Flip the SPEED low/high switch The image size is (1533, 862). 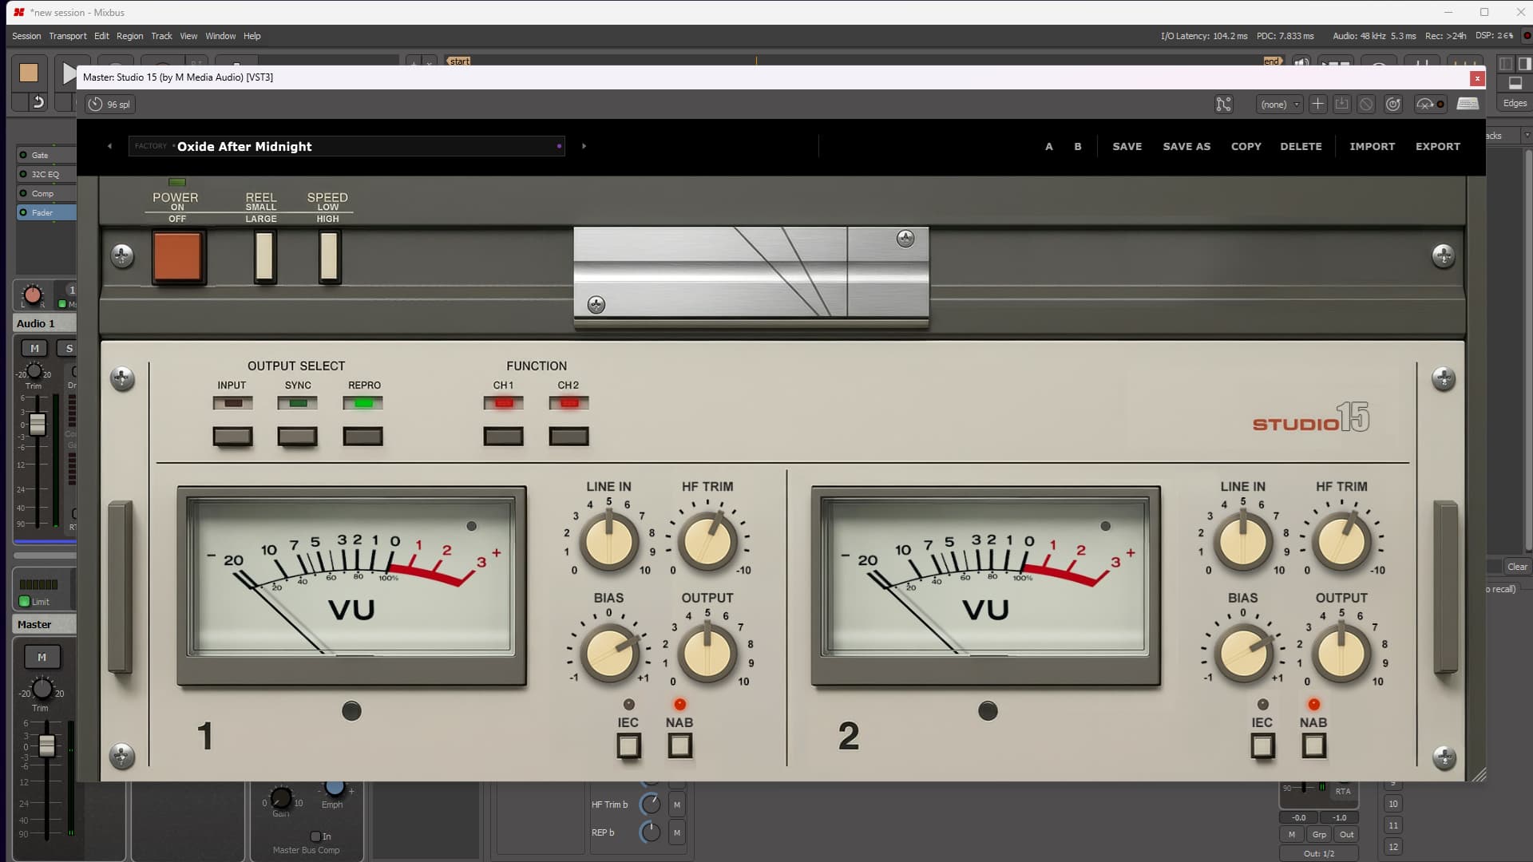(x=329, y=257)
